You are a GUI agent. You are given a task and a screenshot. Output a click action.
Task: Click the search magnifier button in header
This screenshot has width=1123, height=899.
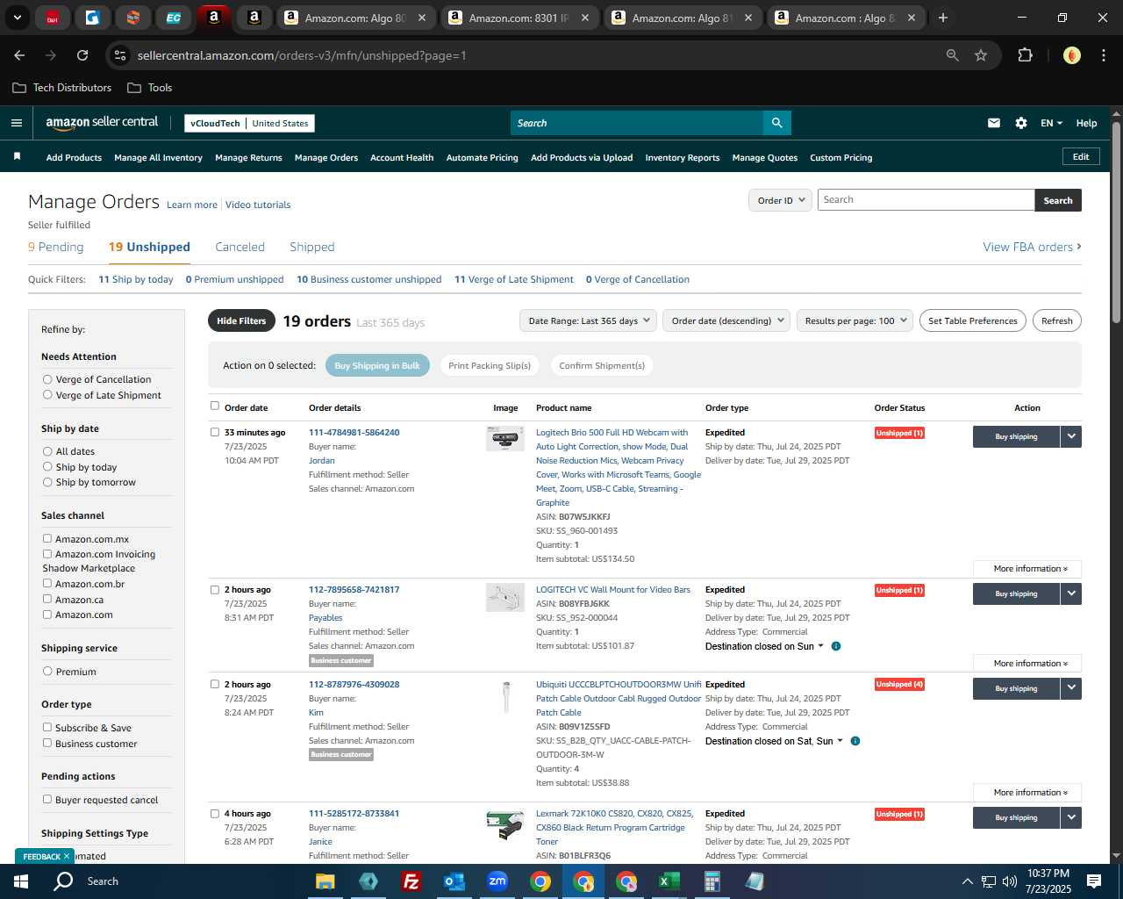click(776, 123)
